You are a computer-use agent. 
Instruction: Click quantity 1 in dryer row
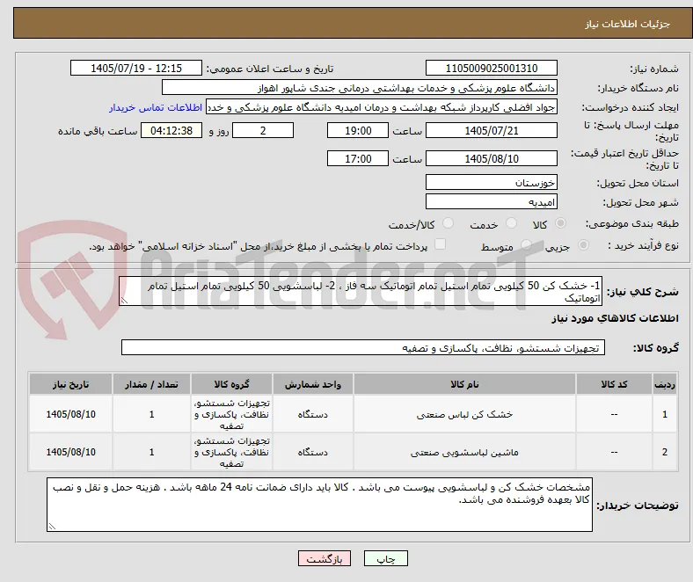click(x=151, y=414)
